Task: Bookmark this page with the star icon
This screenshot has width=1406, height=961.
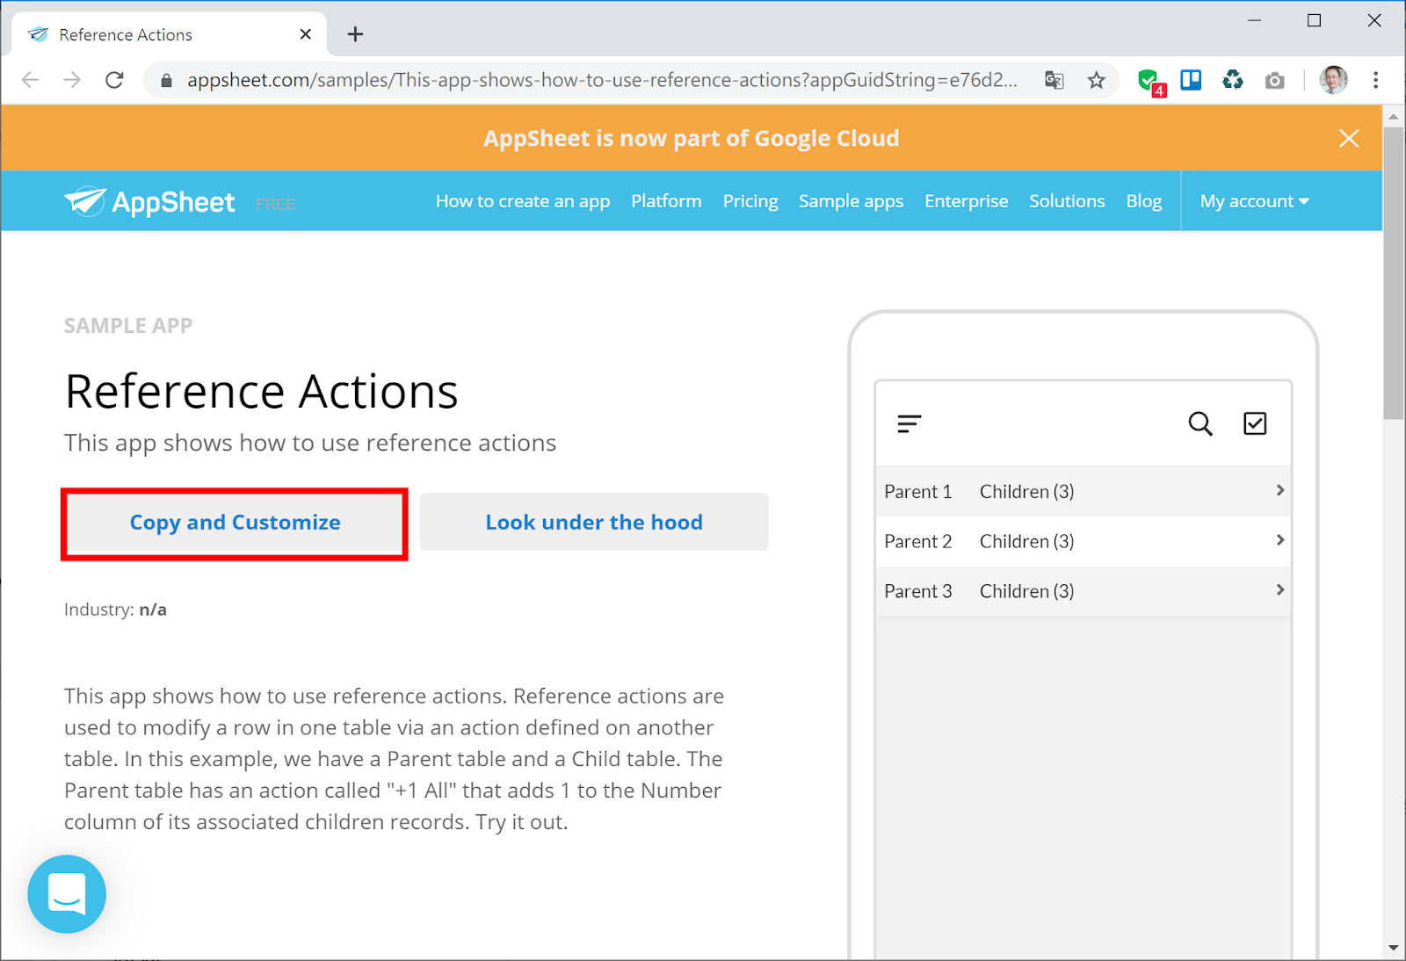Action: pyautogui.click(x=1096, y=81)
